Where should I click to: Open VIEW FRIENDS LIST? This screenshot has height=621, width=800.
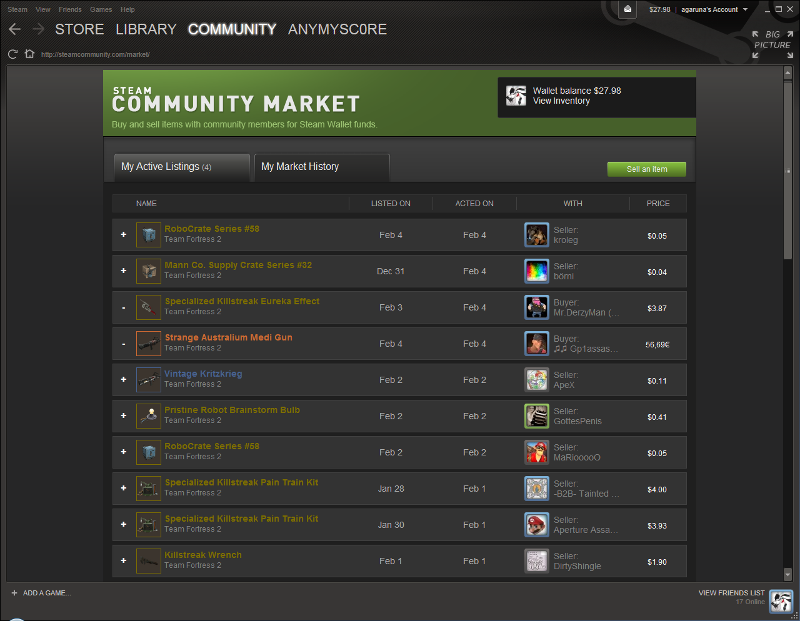point(732,593)
